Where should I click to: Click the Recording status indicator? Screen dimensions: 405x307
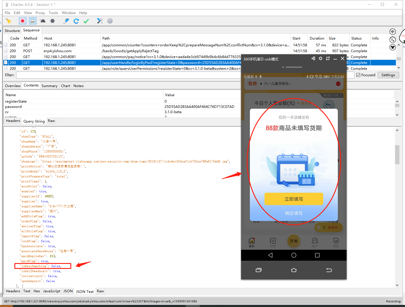pyautogui.click(x=393, y=301)
